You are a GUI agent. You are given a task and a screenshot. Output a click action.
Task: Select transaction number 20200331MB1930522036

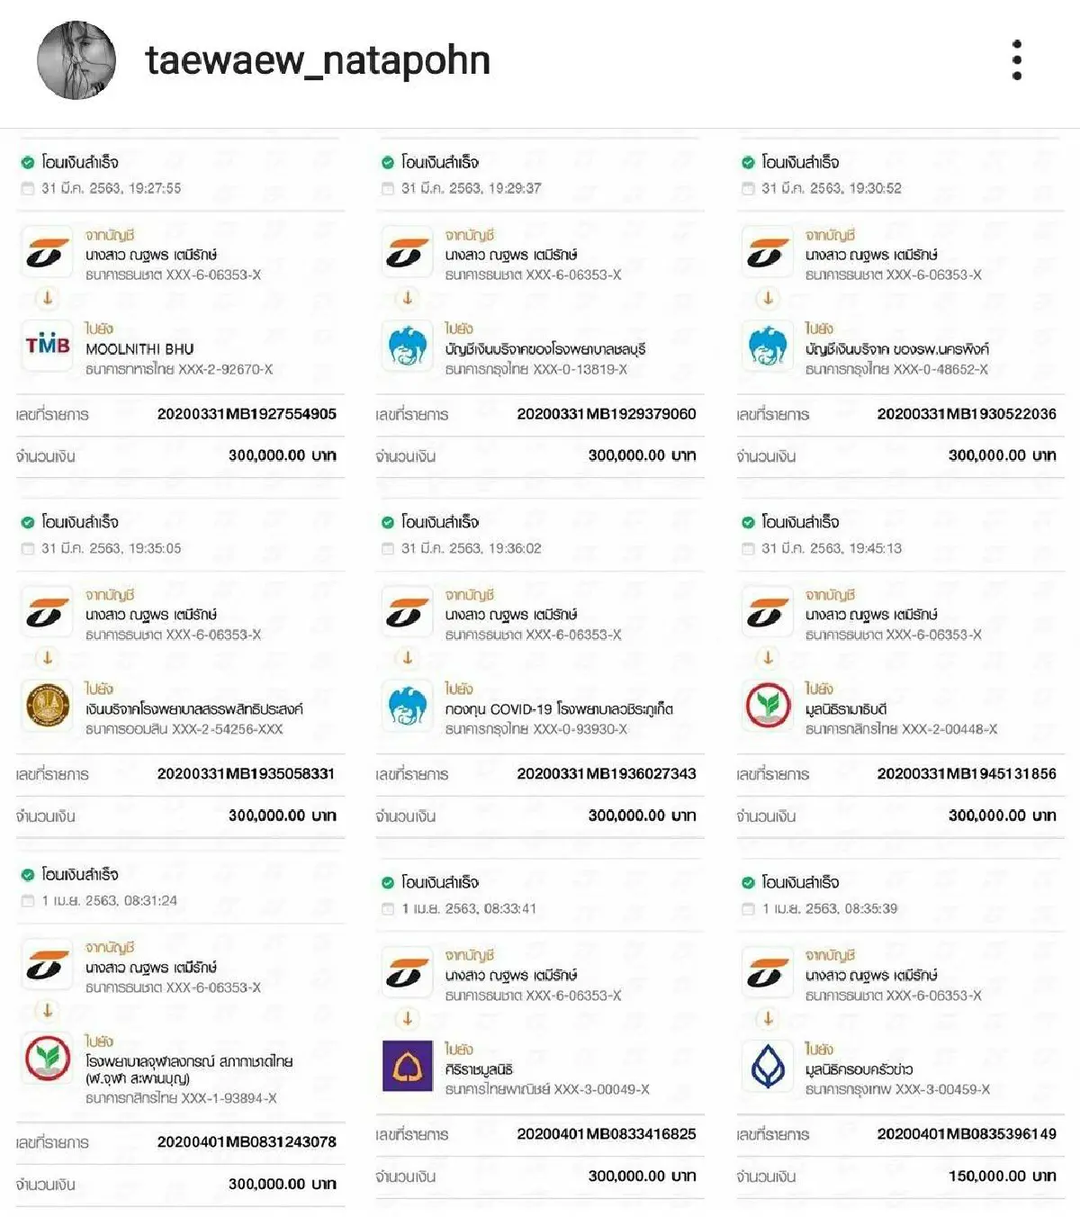coord(967,414)
